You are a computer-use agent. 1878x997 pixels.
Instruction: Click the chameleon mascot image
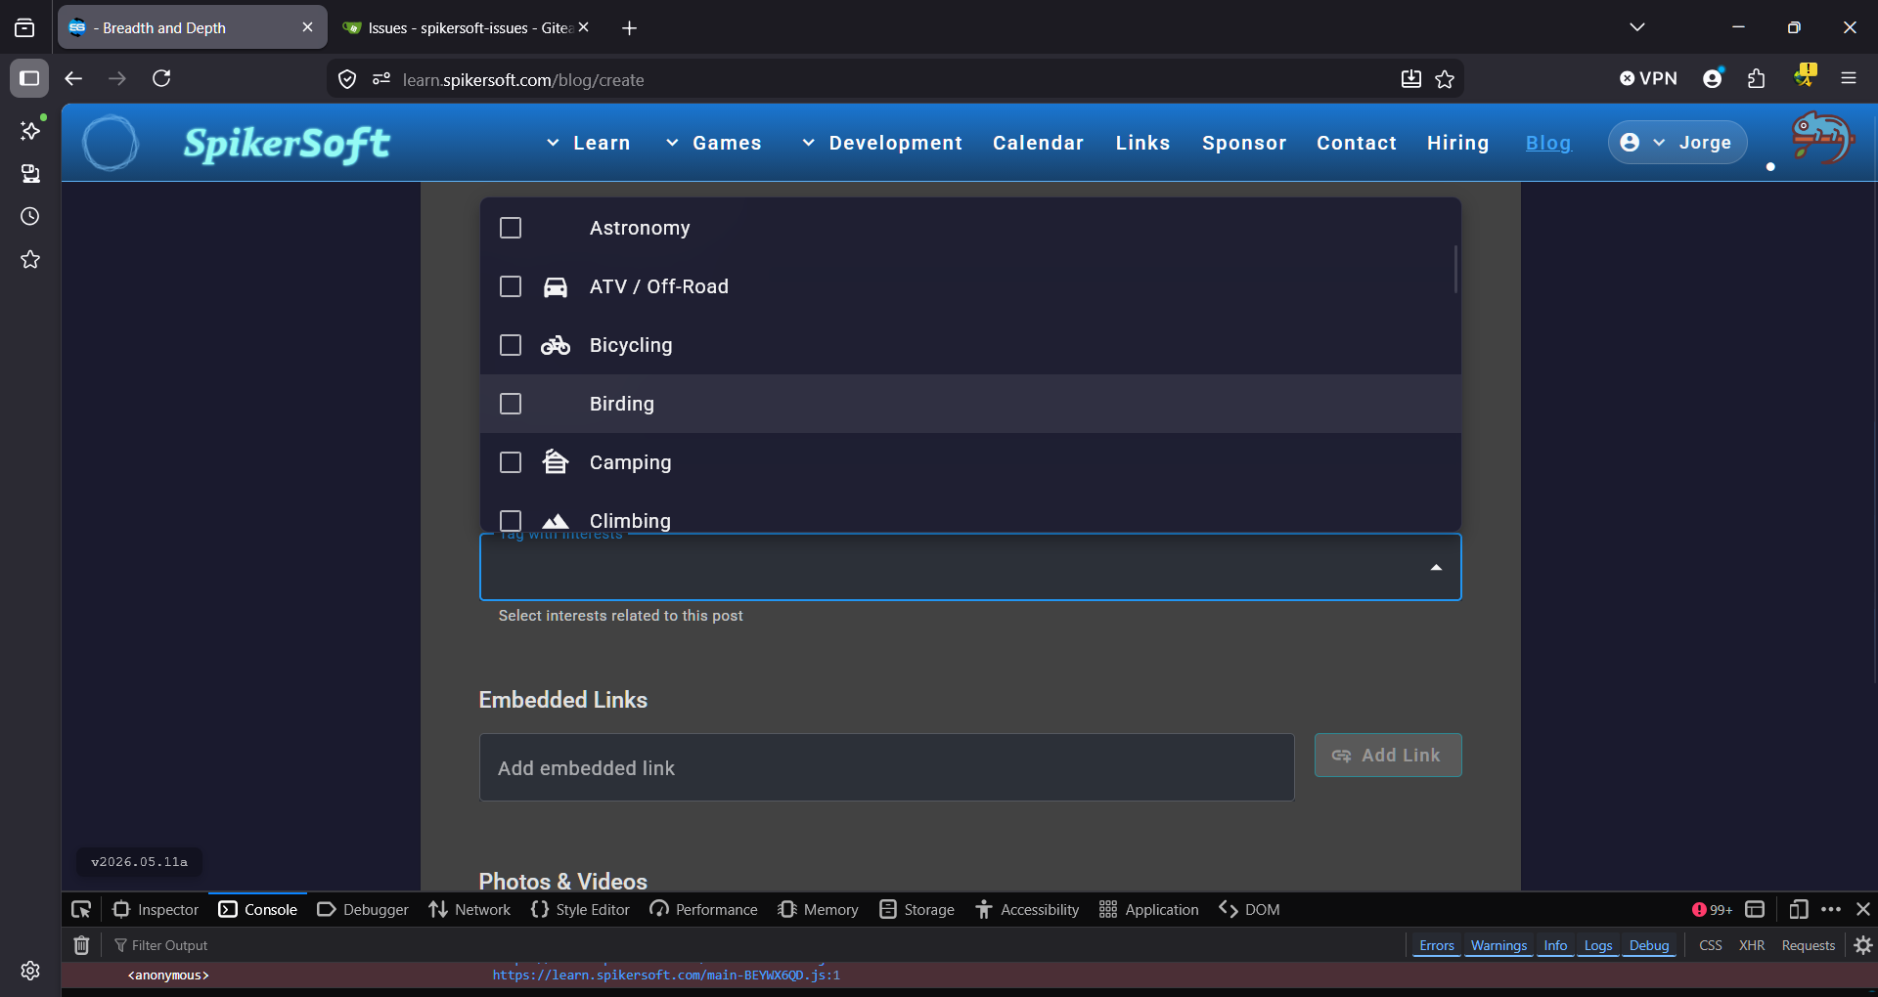tap(1821, 138)
